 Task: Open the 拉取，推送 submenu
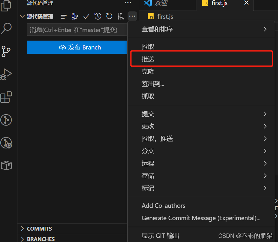(x=201, y=139)
